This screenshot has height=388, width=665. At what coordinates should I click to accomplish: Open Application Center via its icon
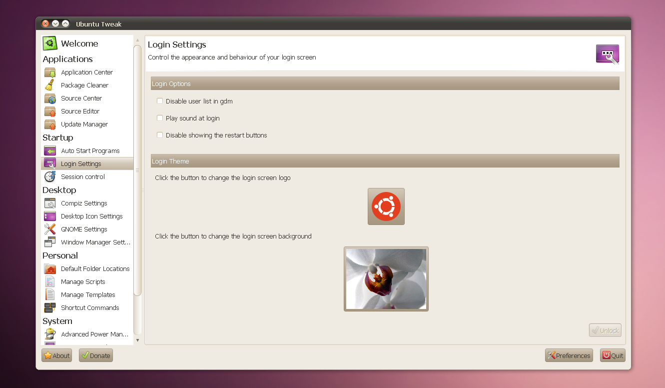point(50,72)
